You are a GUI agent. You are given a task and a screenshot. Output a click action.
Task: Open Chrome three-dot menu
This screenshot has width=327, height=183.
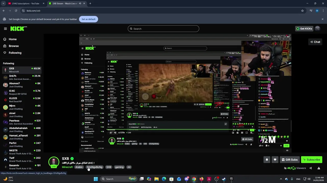[x=323, y=11]
